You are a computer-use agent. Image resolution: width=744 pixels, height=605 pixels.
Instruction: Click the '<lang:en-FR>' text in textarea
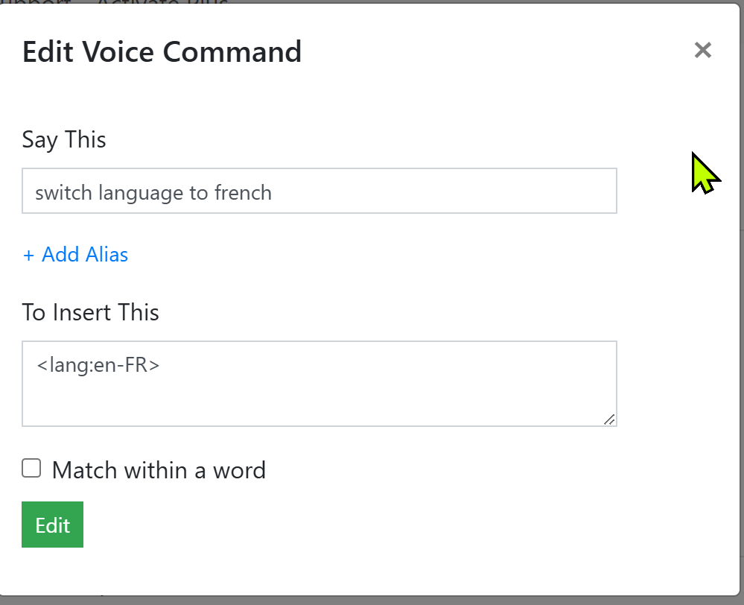coord(98,366)
